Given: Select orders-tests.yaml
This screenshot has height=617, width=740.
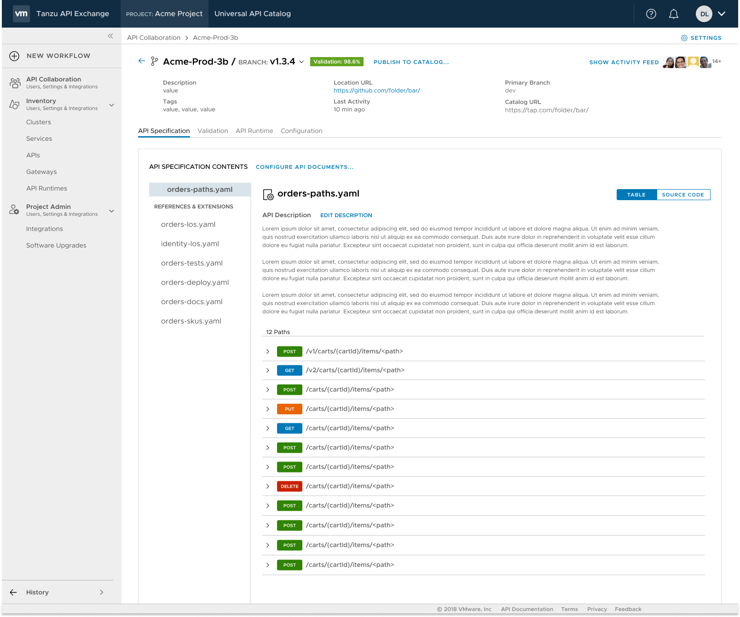Looking at the screenshot, I should pos(192,263).
